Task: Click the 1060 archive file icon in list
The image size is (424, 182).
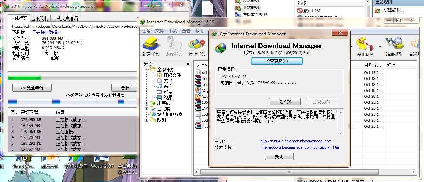Action: click(x=198, y=102)
